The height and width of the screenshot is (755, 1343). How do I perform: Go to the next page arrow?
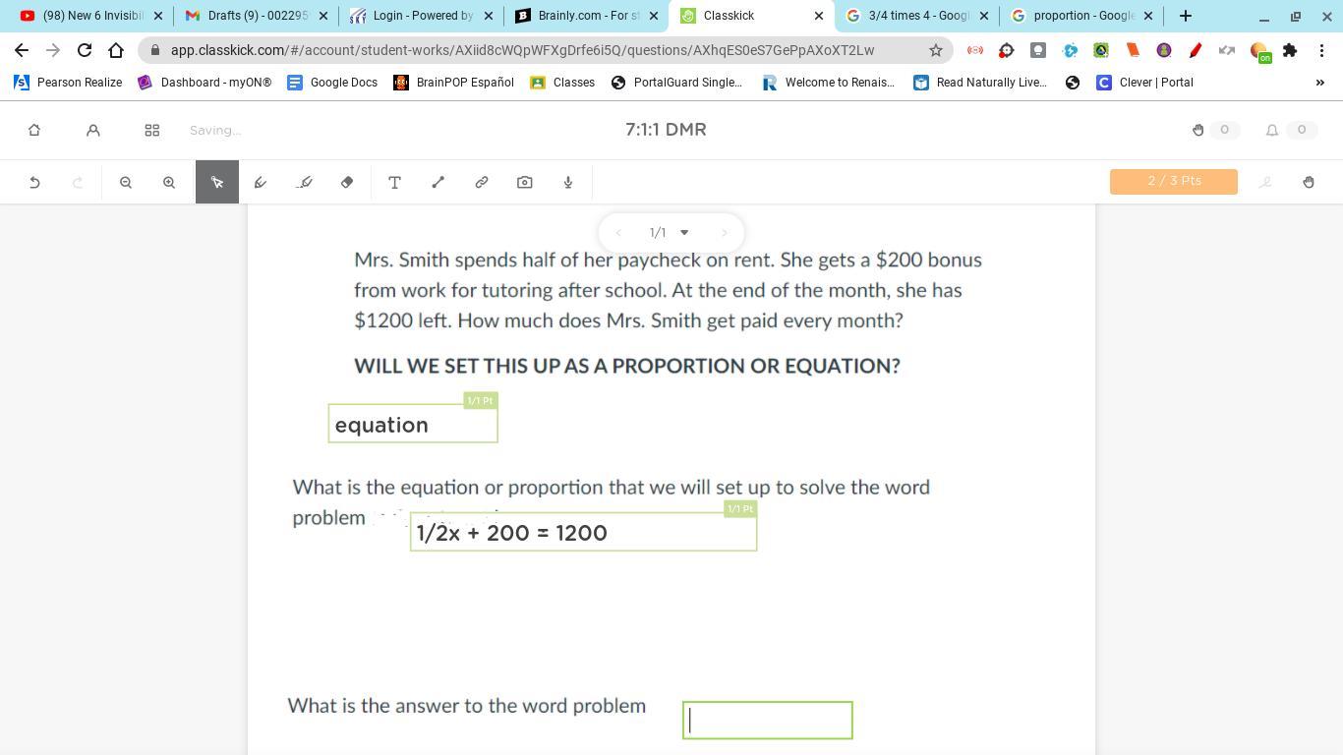(725, 233)
